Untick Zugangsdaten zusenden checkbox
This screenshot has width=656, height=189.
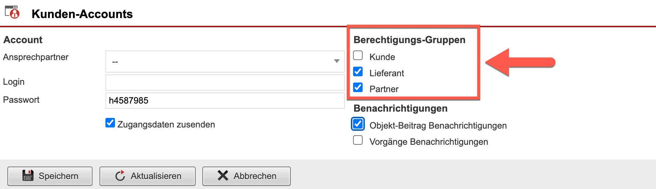[x=110, y=123]
